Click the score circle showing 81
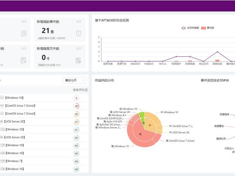Screen dimensions: 235x176 (76, 130)
